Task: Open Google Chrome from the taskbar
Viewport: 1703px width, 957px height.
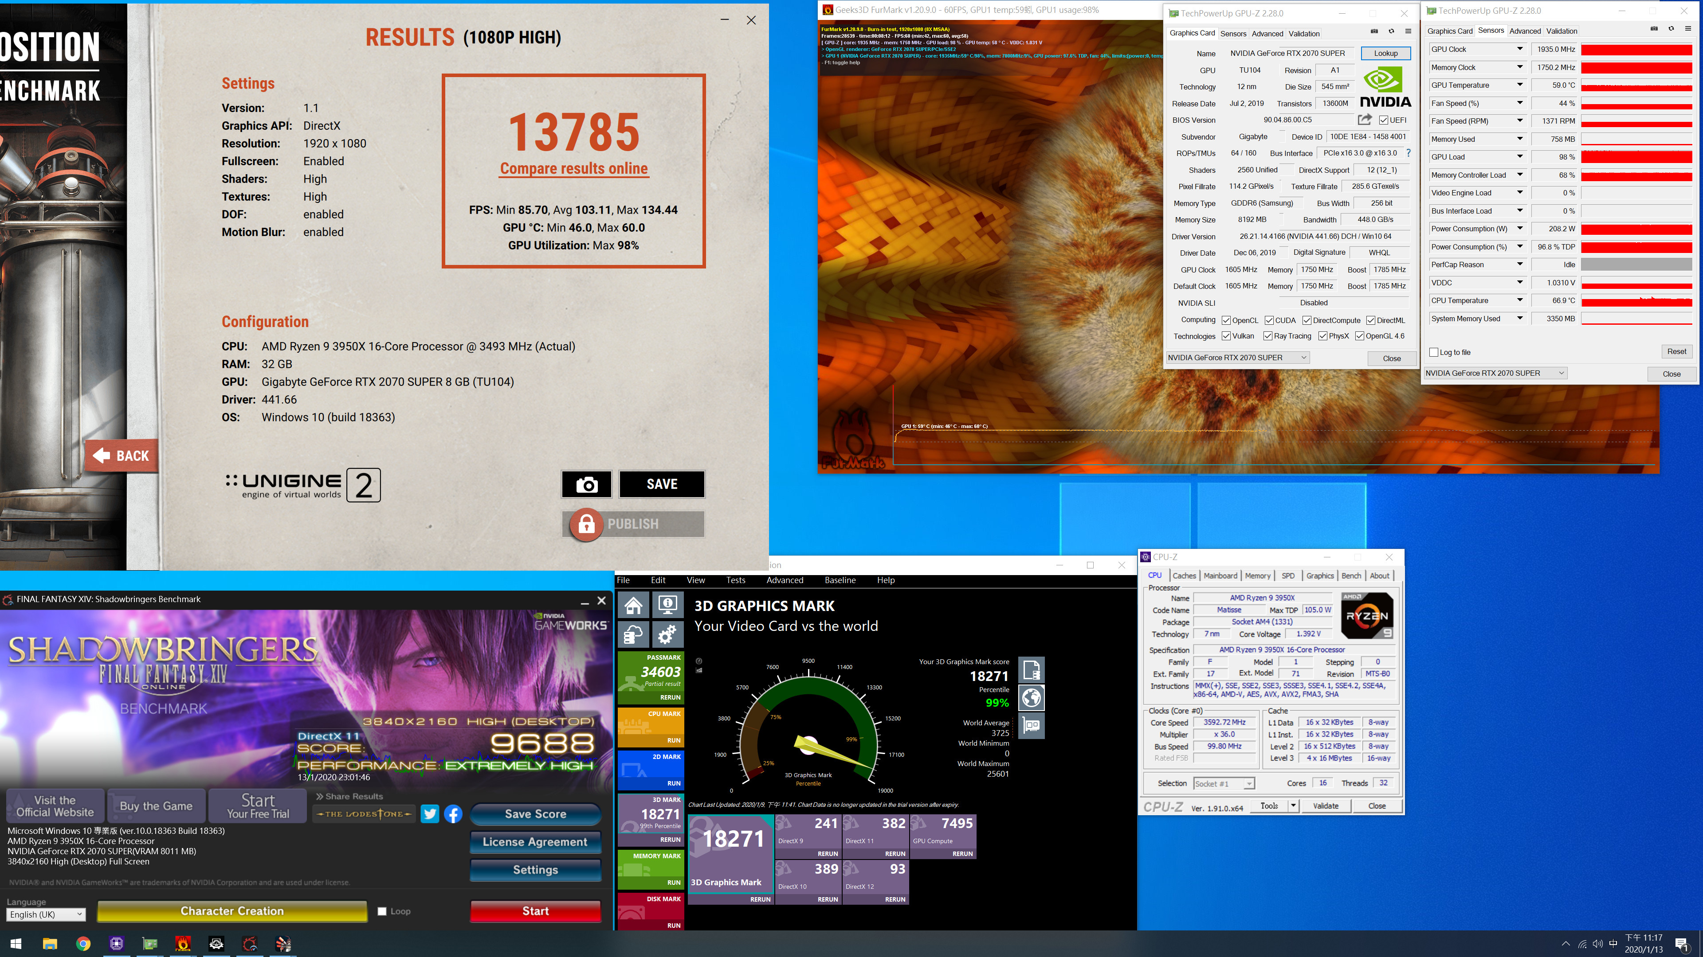Action: pos(83,944)
